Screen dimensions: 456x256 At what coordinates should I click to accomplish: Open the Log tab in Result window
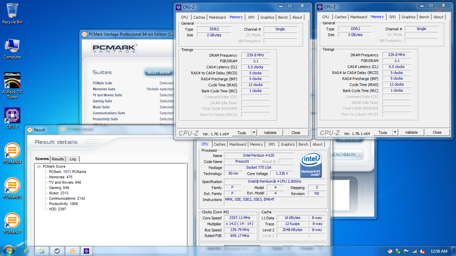(x=73, y=159)
